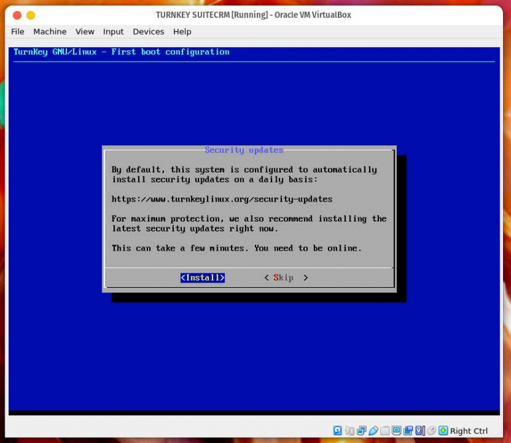
Task: Open the Devices menu
Action: (x=148, y=32)
